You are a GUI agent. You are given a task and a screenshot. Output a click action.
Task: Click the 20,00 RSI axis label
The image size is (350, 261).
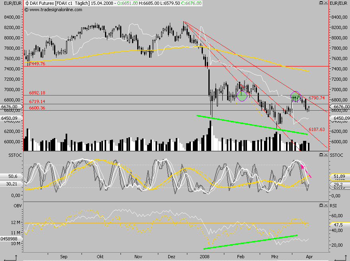(337, 245)
